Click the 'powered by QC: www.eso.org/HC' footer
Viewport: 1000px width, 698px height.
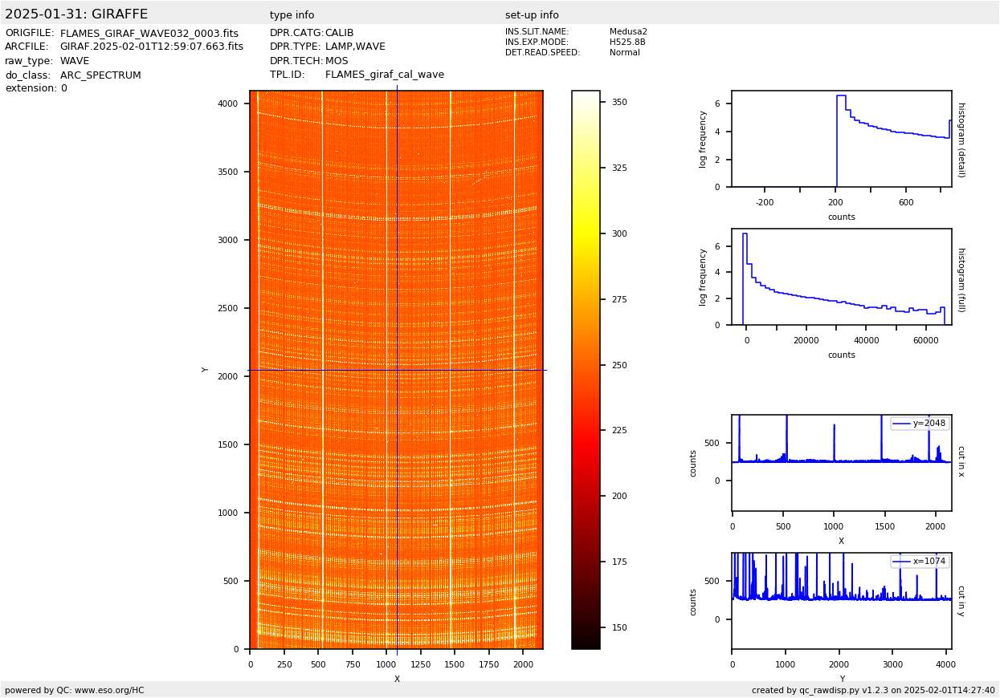coord(75,690)
